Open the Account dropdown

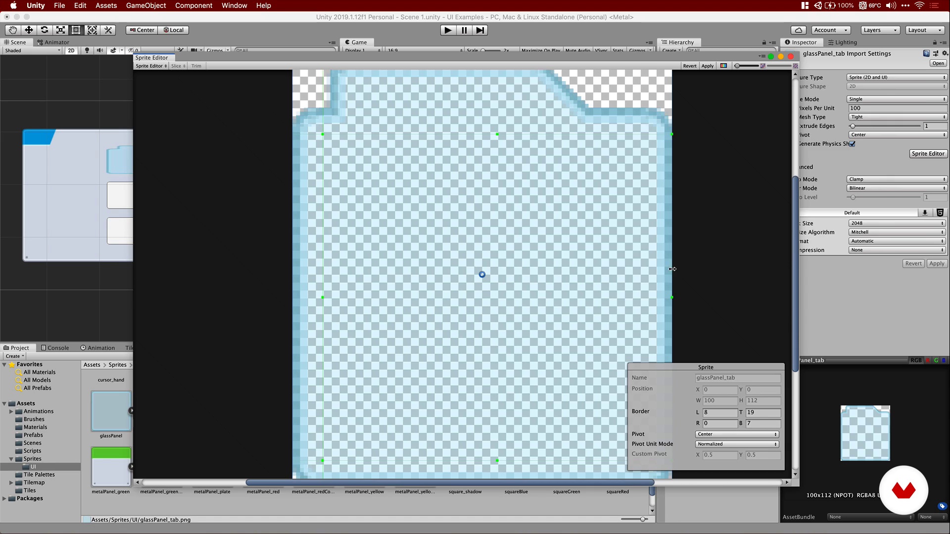point(831,30)
